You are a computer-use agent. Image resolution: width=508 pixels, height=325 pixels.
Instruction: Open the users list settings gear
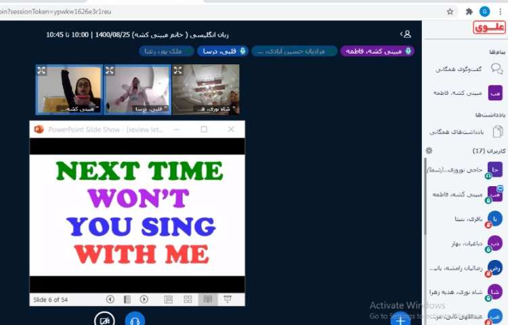[x=429, y=150]
